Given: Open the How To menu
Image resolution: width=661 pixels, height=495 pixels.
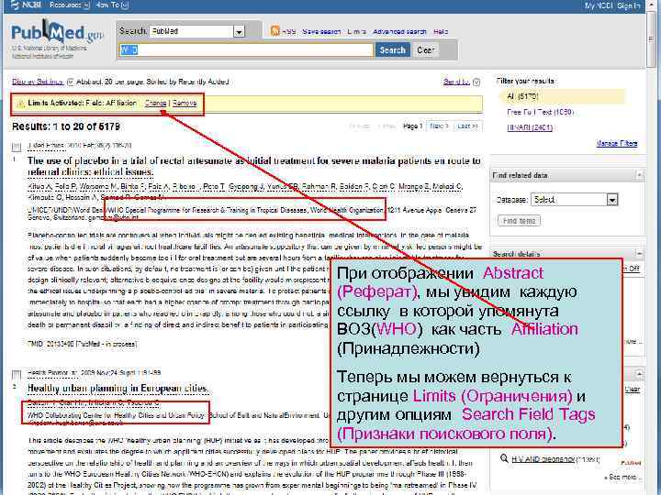Looking at the screenshot, I should [112, 5].
